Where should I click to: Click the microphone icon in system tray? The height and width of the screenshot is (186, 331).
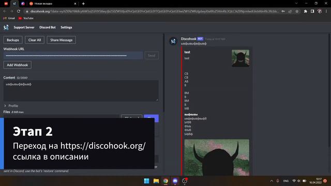(x=278, y=181)
